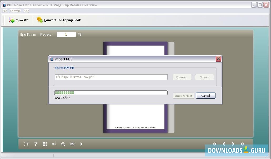Screen dimensions: 271x159
Task: Toggle fullscreen view mode
Action: click(x=26, y=144)
